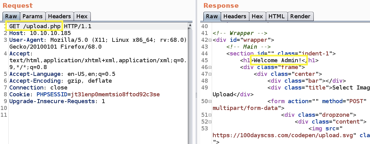Click the Welcome Admin! heading text in response
Viewport: 370px width, 144px height.
tap(279, 60)
